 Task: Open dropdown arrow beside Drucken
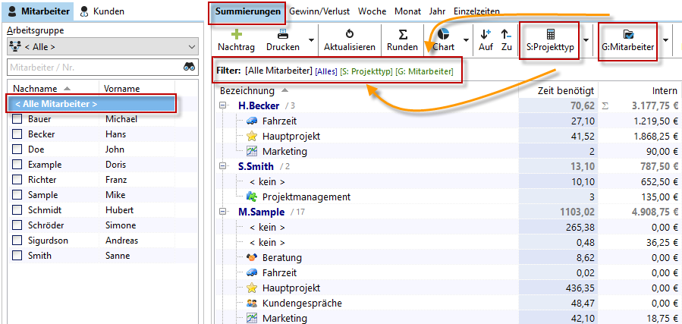tap(310, 40)
